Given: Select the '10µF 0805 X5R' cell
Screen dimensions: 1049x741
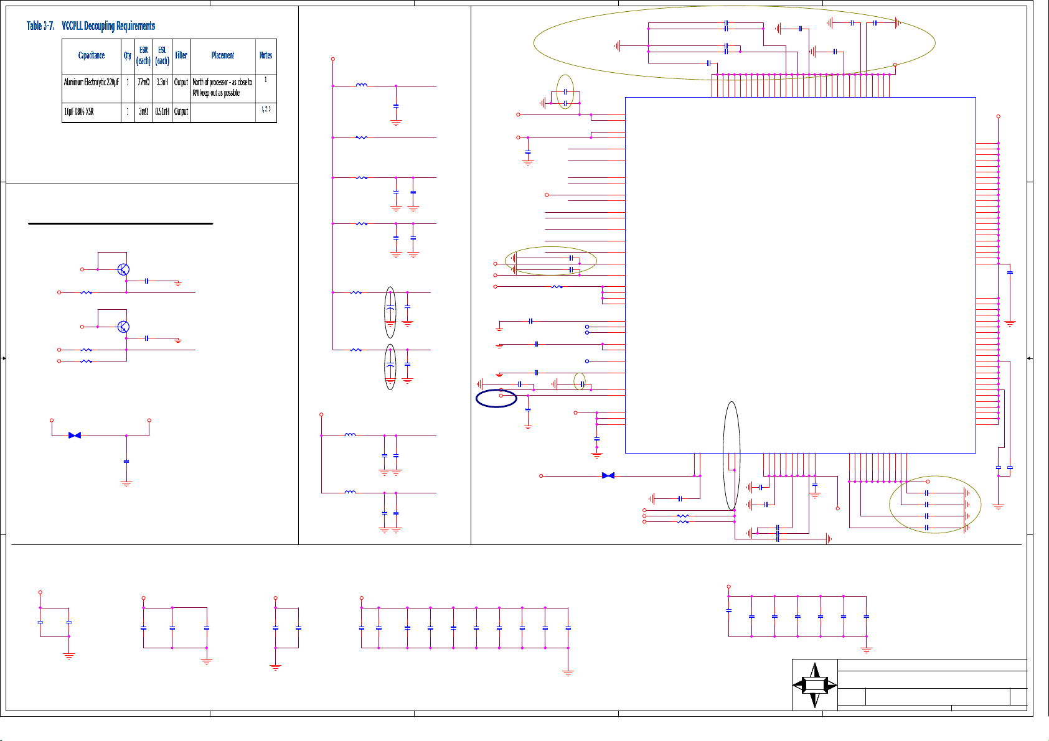Looking at the screenshot, I should click(79, 112).
